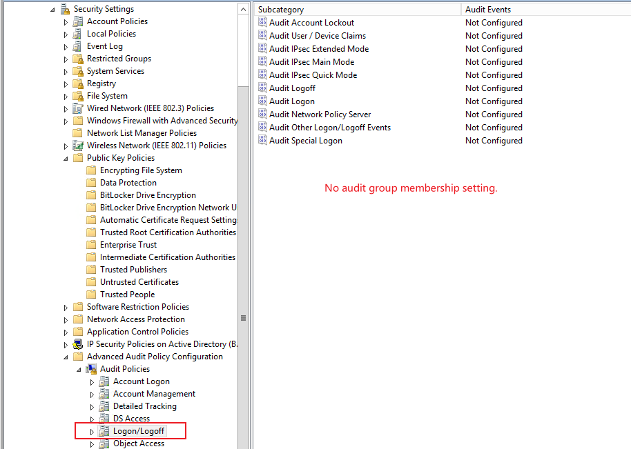Click the Security Settings node icon
The image size is (631, 449).
coord(65,9)
